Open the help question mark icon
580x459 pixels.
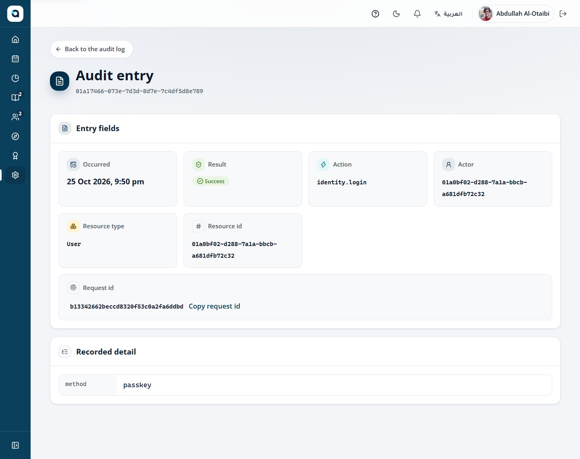click(x=375, y=14)
